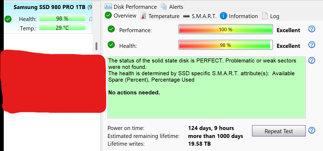Click green check icon beside Performance label
Image resolution: width=323 pixels, height=151 pixels.
pos(111,29)
